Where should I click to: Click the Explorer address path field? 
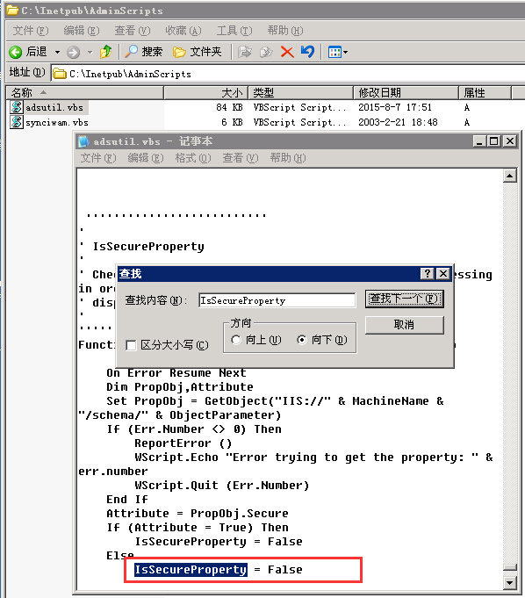pyautogui.click(x=288, y=74)
